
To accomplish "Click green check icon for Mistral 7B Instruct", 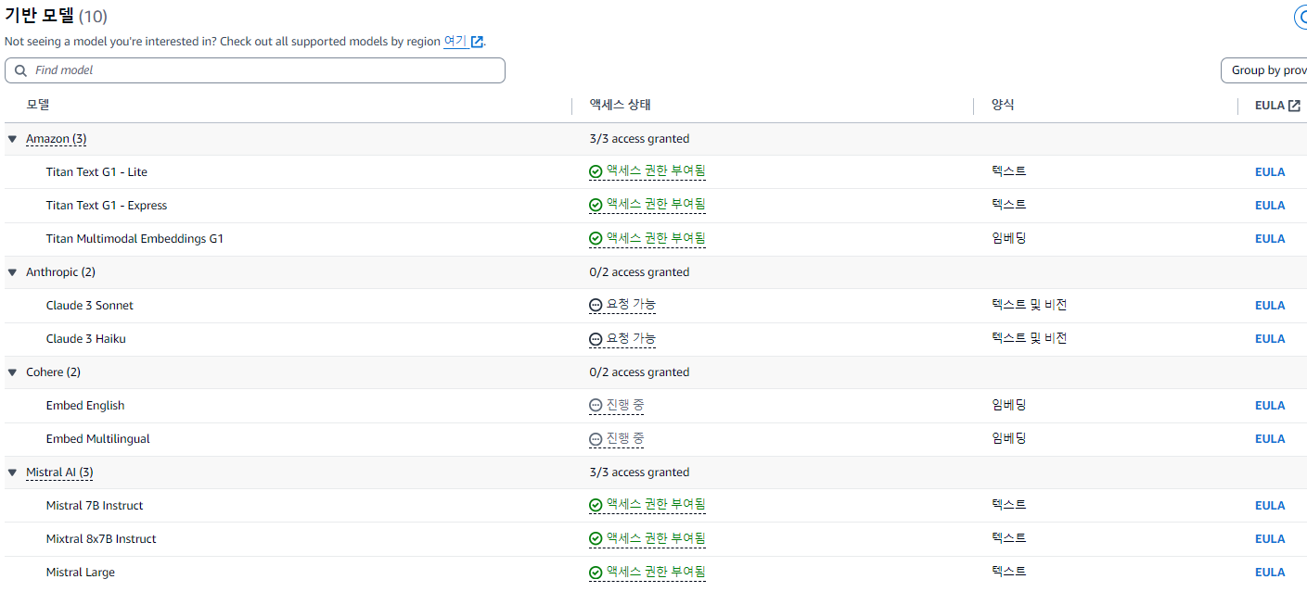I will pos(596,506).
